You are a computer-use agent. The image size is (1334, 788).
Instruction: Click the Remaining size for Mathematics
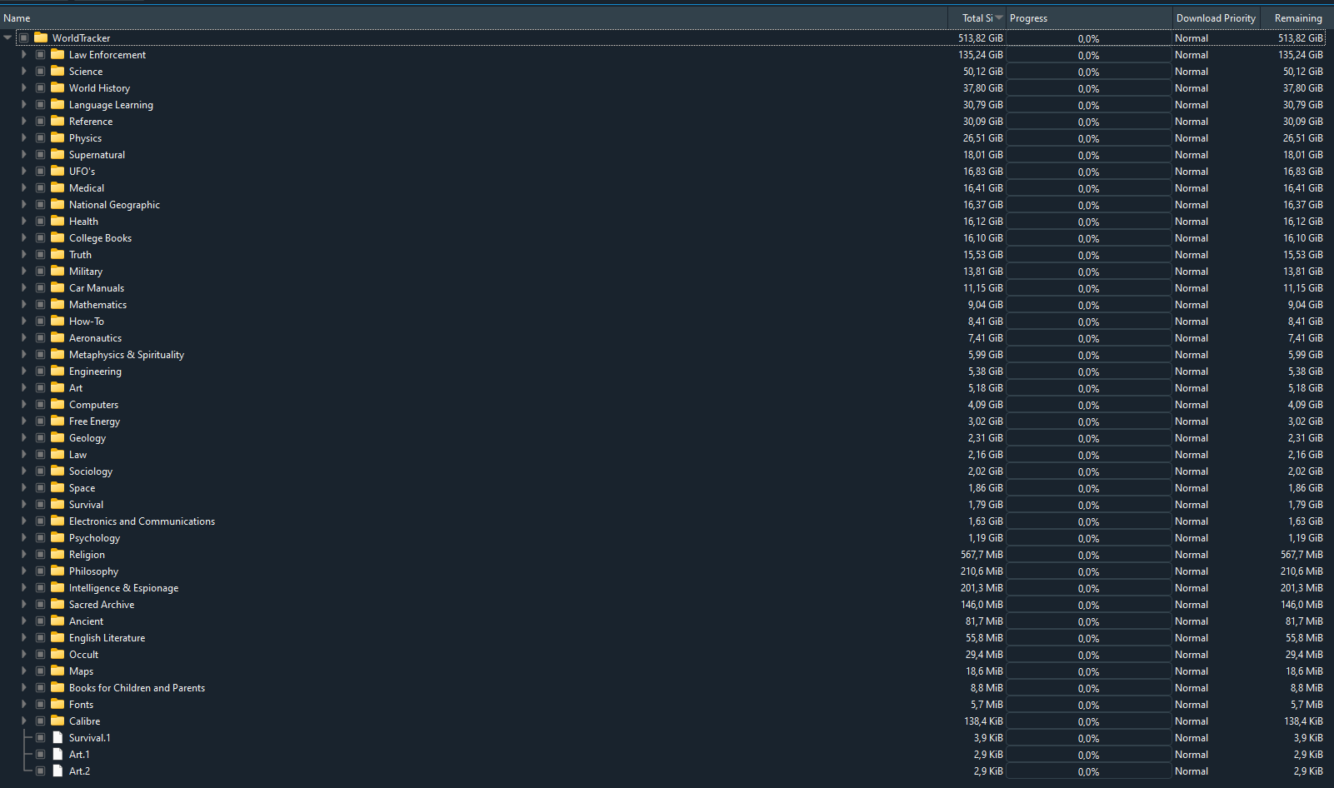point(1305,305)
